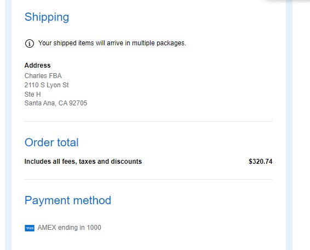
Task: Click the $320.74 total amount
Action: click(260, 162)
